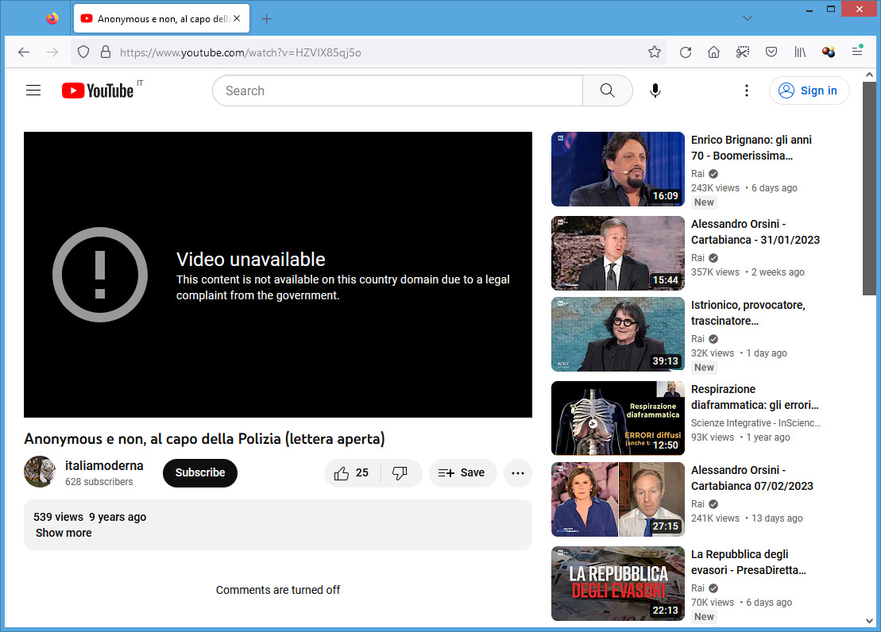The height and width of the screenshot is (632, 881).
Task: Save the video to a playlist
Action: 462,473
